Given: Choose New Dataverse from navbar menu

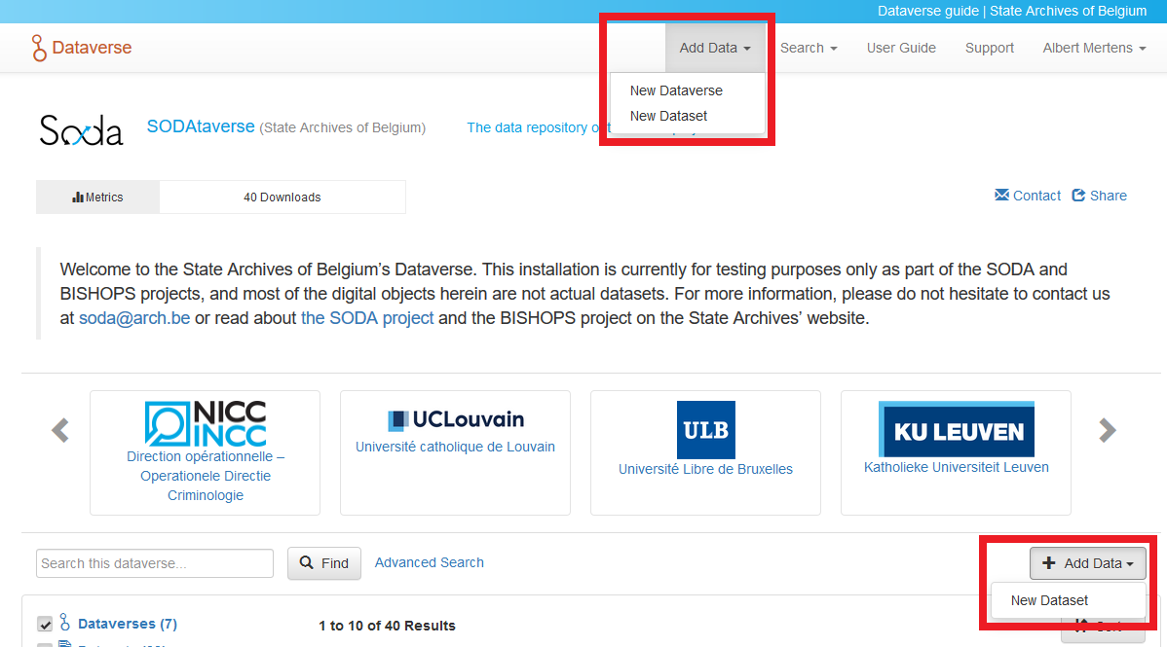Looking at the screenshot, I should [x=676, y=90].
